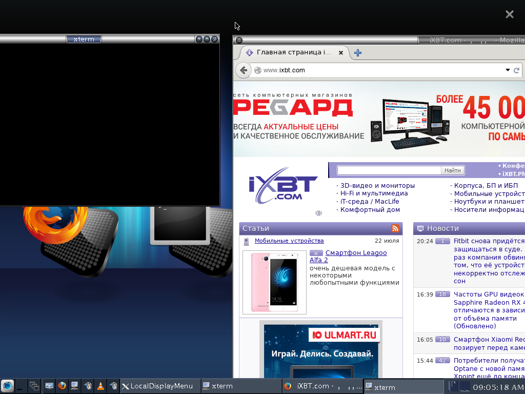Viewport: 525px width, 394px height.
Task: Open the Hi-Fi и мультимедиа section
Action: [374, 193]
